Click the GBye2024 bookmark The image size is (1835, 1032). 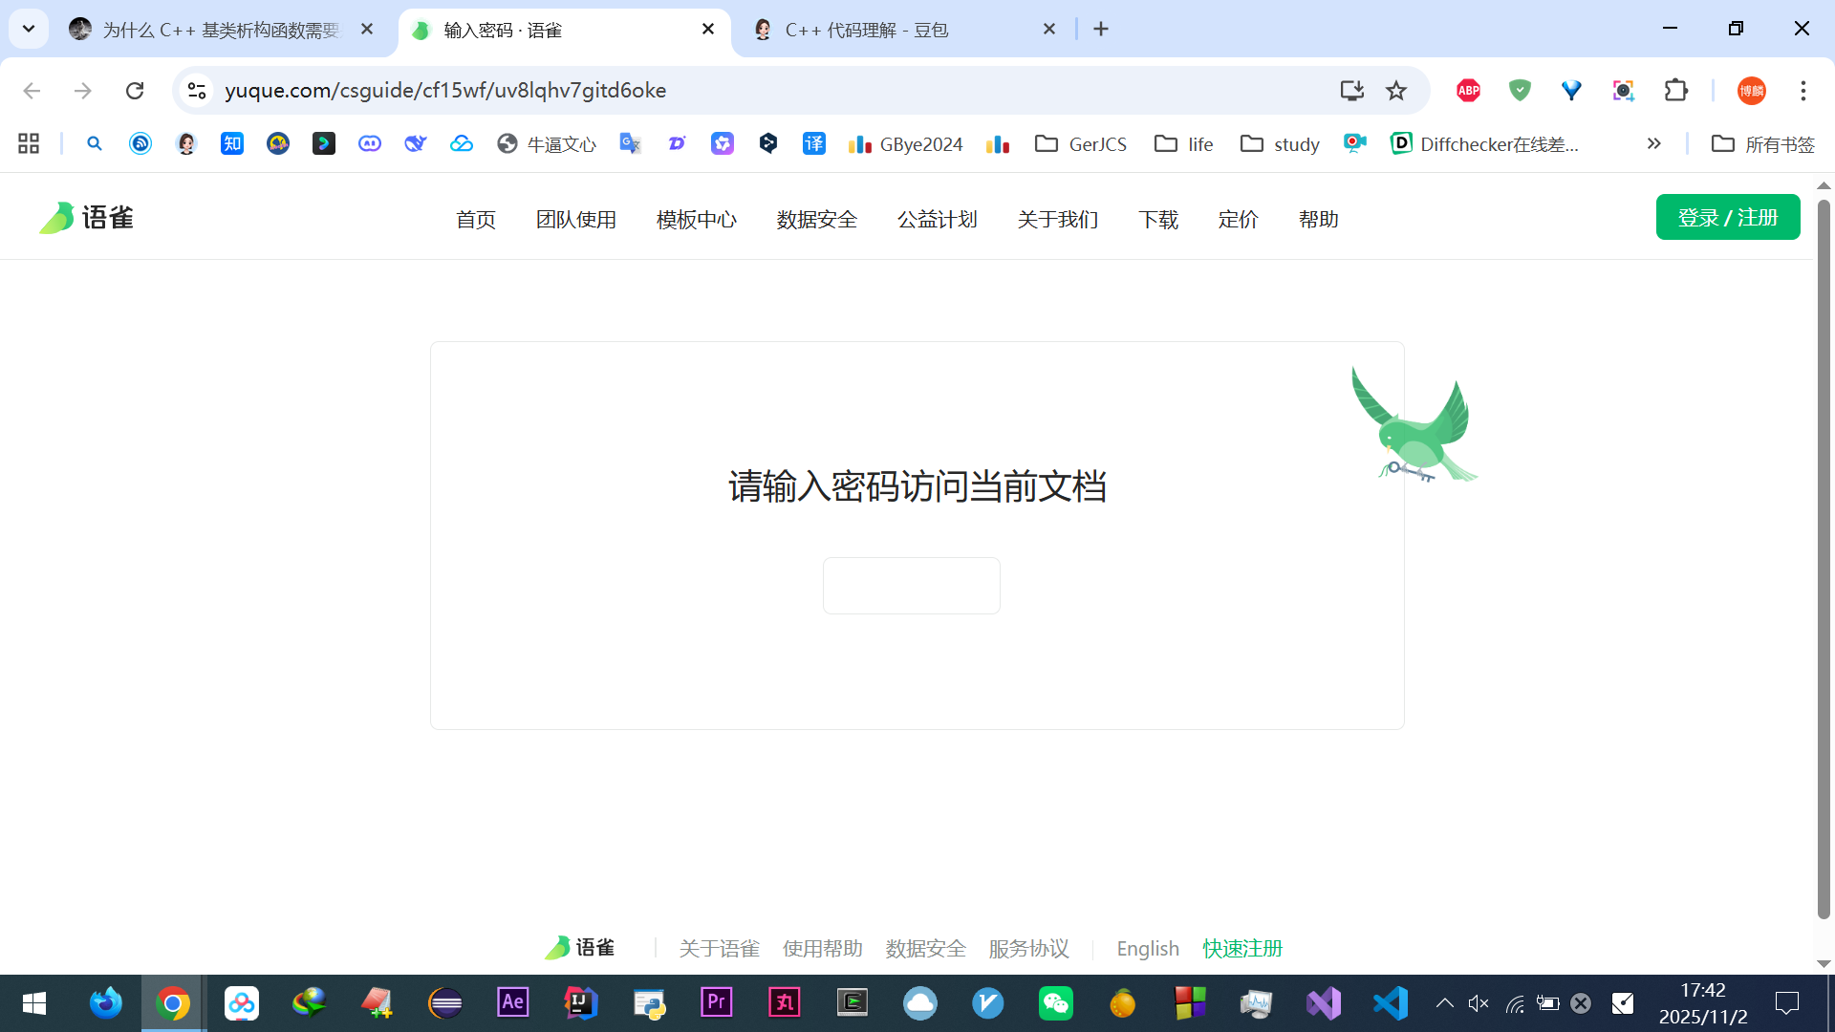(x=905, y=143)
